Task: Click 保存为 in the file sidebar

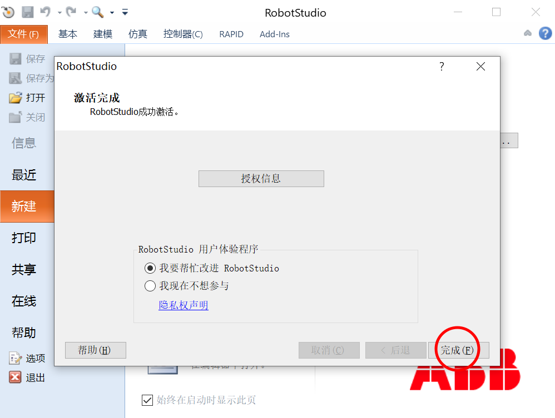Action: click(x=32, y=78)
